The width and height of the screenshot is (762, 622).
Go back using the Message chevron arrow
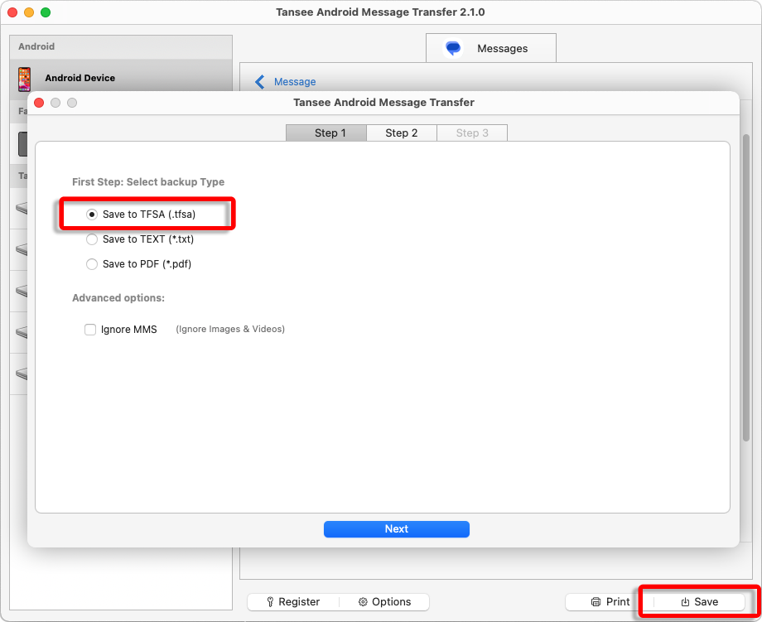(x=260, y=82)
